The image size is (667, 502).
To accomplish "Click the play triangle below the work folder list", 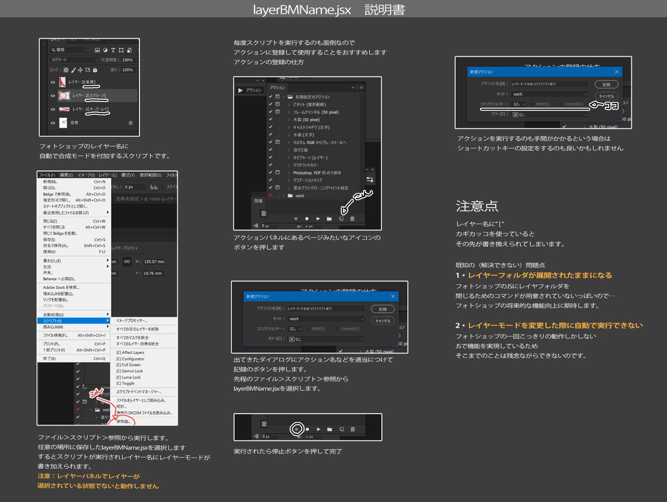I will pyautogui.click(x=318, y=219).
